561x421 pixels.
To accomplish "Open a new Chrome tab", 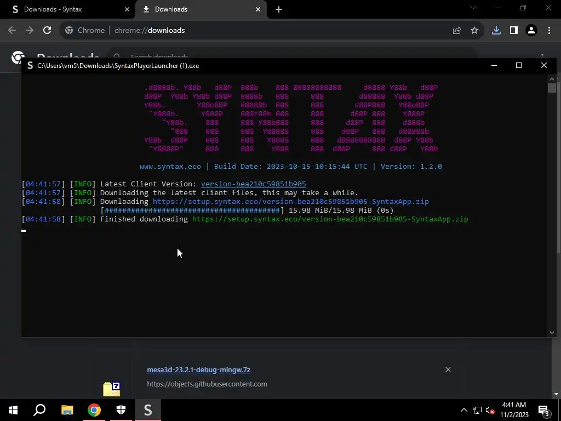I will coord(279,9).
